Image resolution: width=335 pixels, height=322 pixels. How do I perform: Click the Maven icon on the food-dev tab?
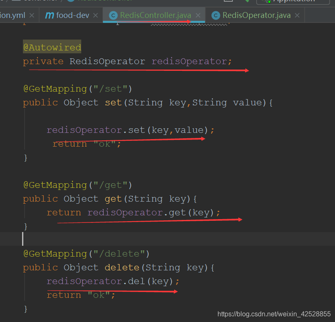[x=50, y=15]
